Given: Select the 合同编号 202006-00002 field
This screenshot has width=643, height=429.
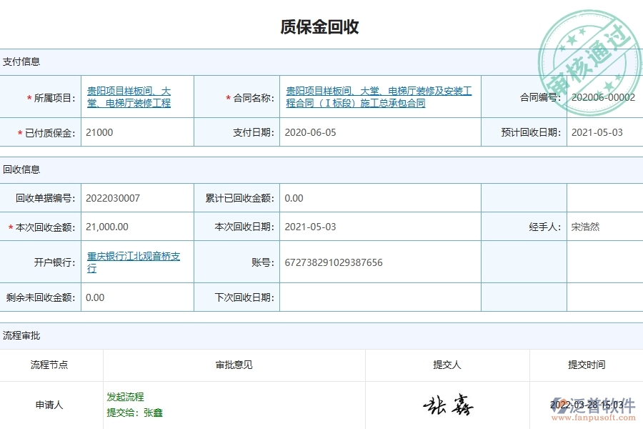Looking at the screenshot, I should pos(602,97).
